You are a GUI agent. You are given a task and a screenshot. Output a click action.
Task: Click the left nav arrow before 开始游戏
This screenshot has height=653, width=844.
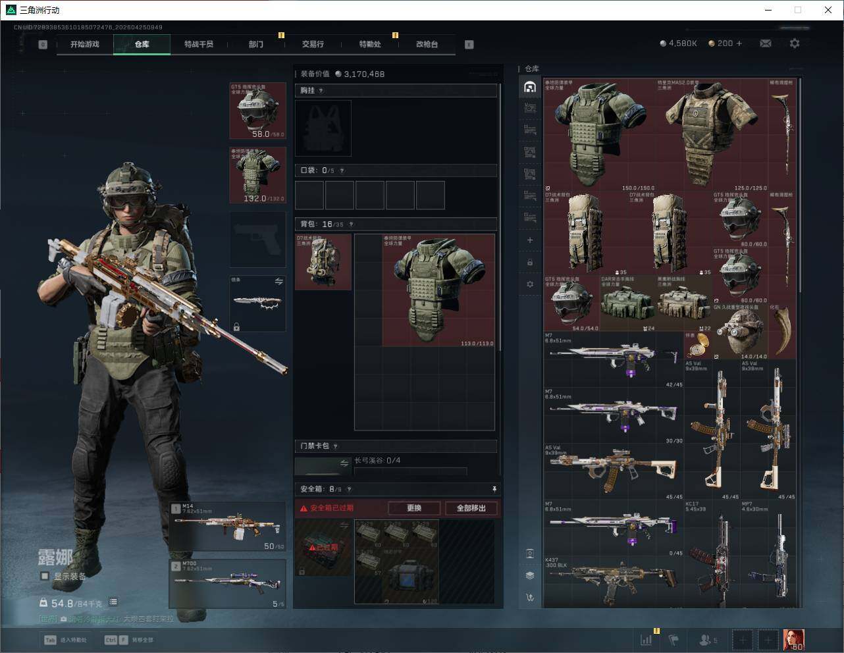click(x=43, y=45)
